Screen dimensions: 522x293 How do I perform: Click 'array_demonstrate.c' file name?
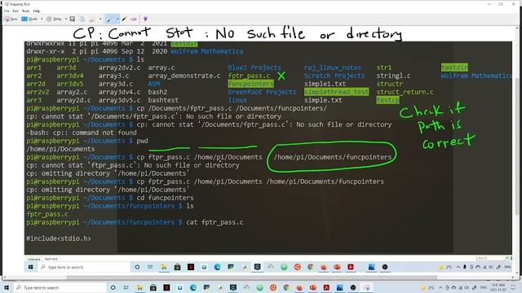point(184,76)
